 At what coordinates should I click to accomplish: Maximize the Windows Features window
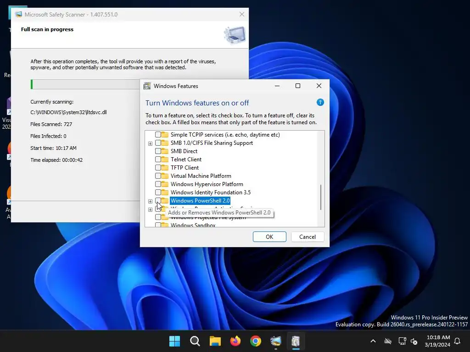pyautogui.click(x=297, y=86)
